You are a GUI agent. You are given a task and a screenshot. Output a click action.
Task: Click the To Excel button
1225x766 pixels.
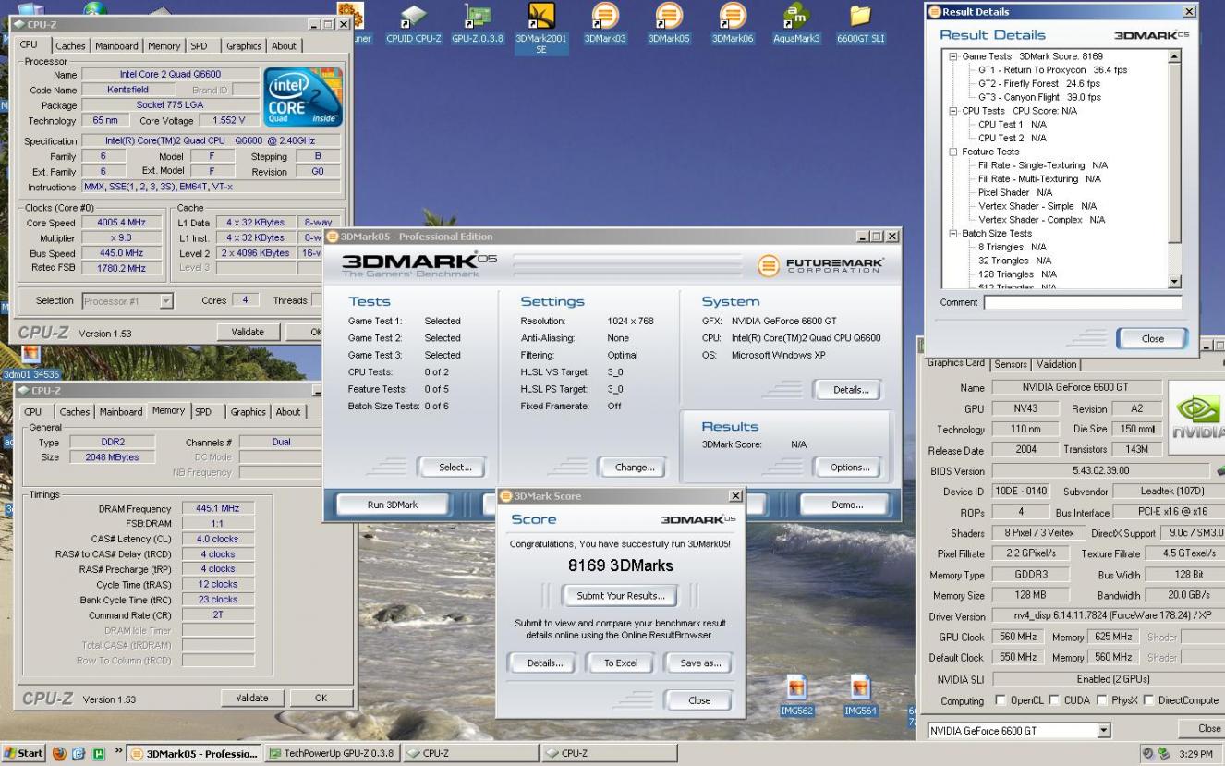point(621,663)
